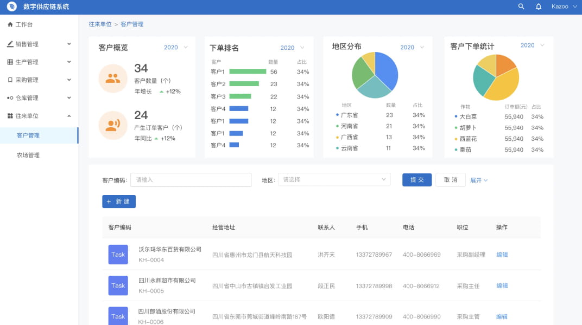Screen dimensions: 582x325
Task: Click 大白菜 blue legend dot
Action: pyautogui.click(x=456, y=116)
